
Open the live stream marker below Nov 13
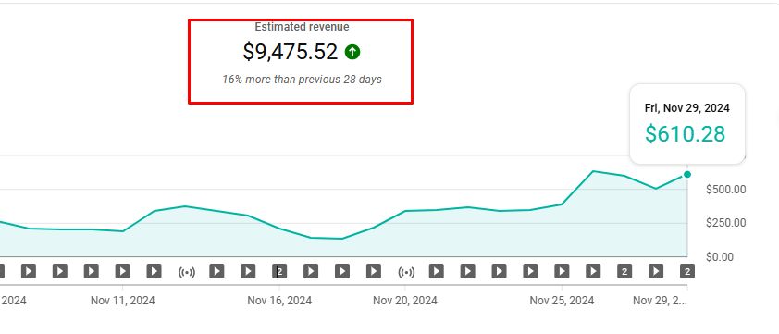click(186, 271)
